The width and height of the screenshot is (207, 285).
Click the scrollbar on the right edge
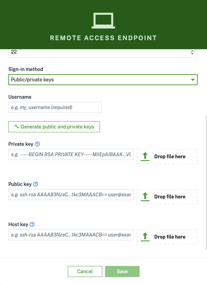pyautogui.click(x=205, y=156)
